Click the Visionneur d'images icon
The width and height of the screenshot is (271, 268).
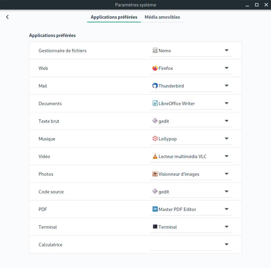[155, 174]
